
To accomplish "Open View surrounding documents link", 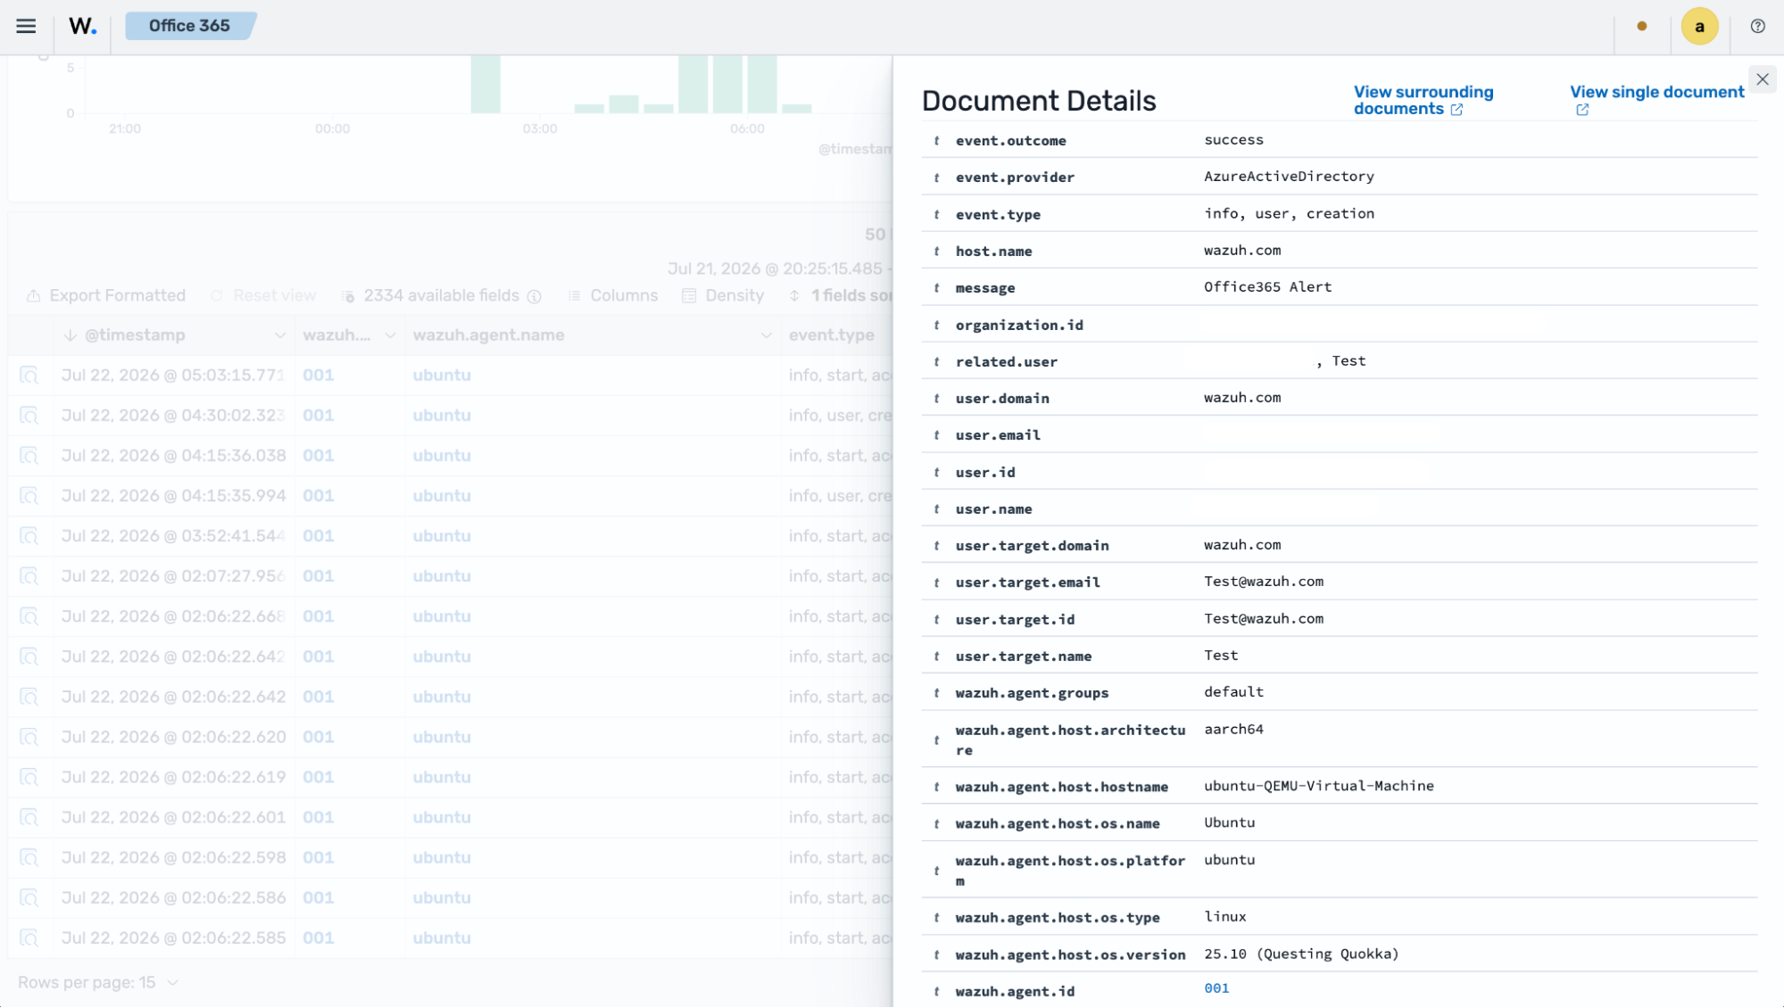I will click(1423, 100).
